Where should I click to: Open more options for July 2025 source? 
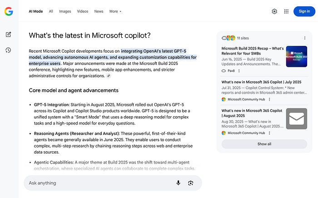(269, 99)
